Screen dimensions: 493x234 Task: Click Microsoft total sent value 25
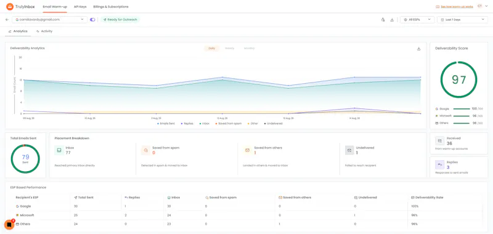coord(76,215)
